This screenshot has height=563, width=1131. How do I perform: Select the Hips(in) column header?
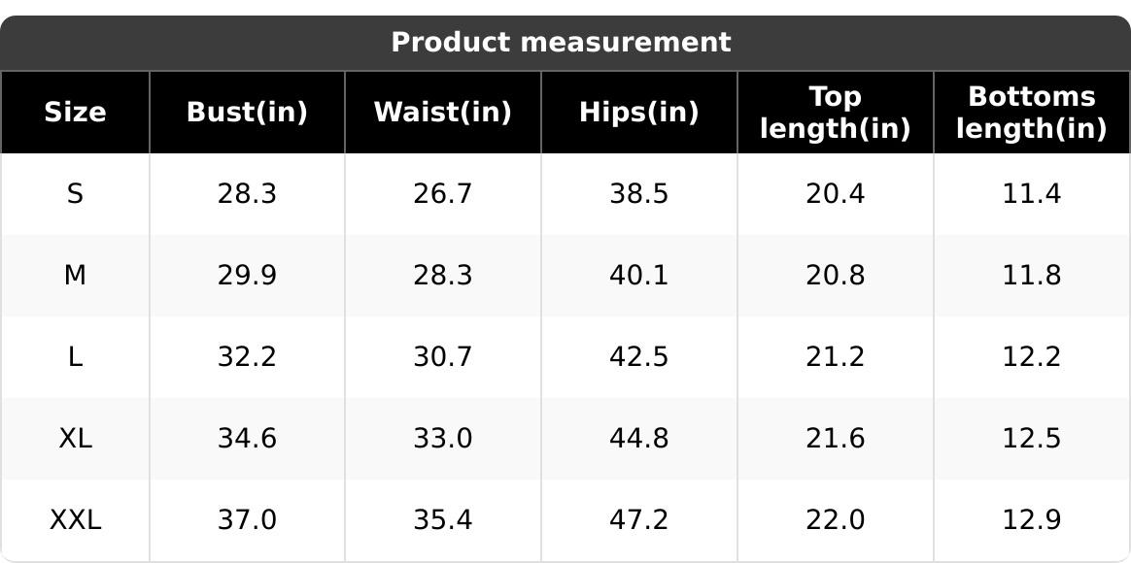(639, 113)
